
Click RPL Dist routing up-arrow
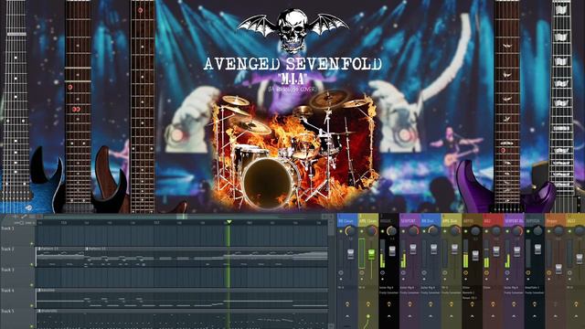pos(452,316)
